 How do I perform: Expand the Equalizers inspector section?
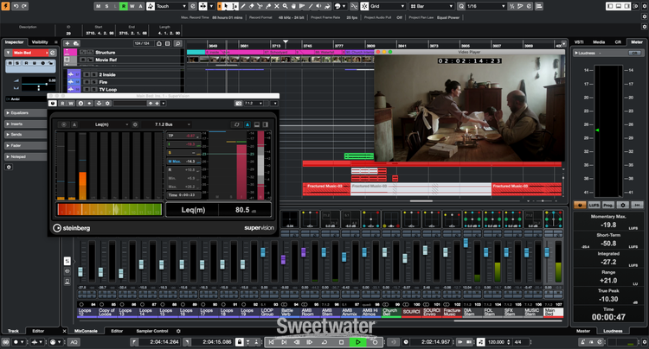[x=26, y=113]
